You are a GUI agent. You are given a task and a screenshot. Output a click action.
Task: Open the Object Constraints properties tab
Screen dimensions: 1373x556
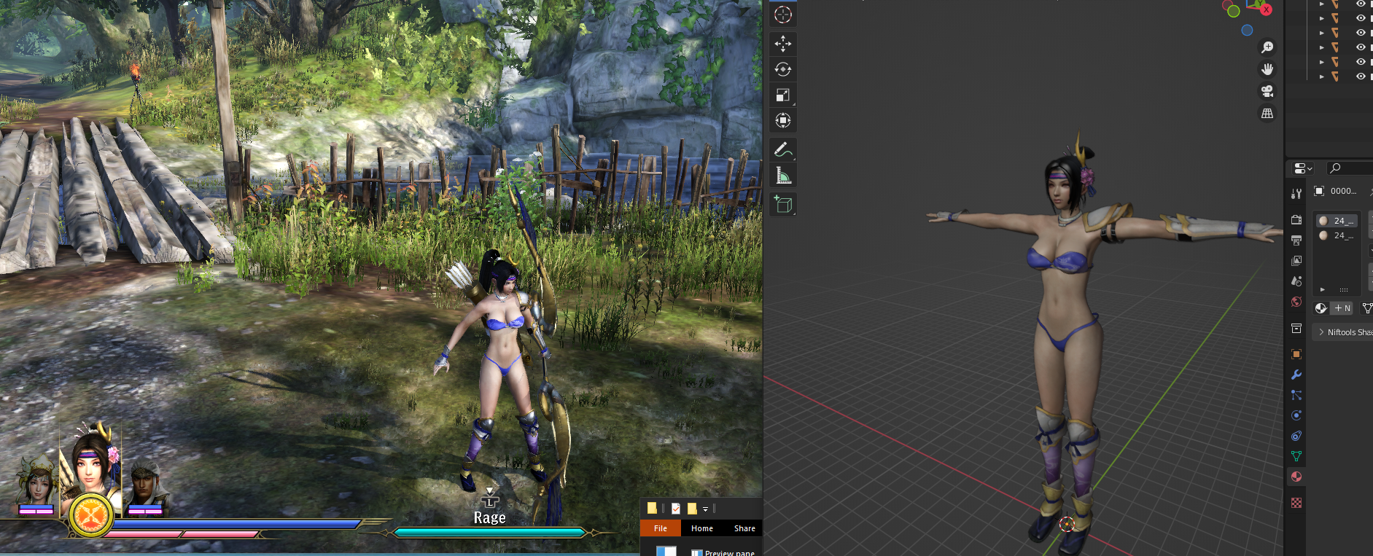[x=1296, y=436]
